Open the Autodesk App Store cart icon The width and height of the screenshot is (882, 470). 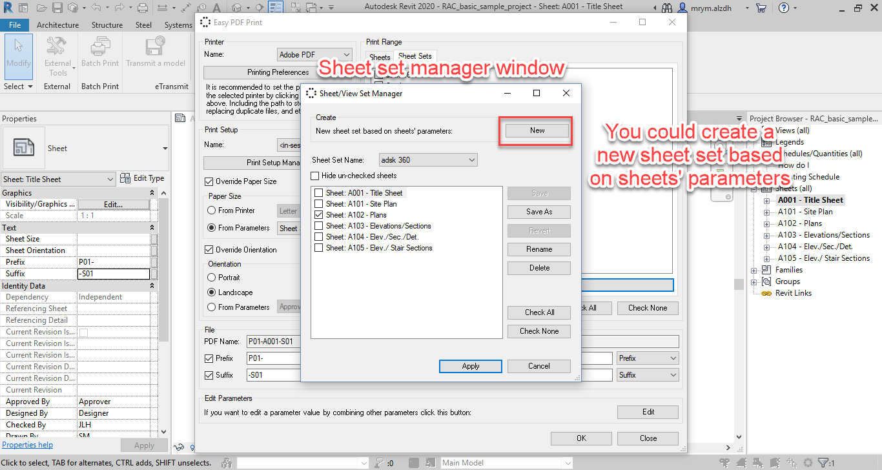click(x=761, y=8)
